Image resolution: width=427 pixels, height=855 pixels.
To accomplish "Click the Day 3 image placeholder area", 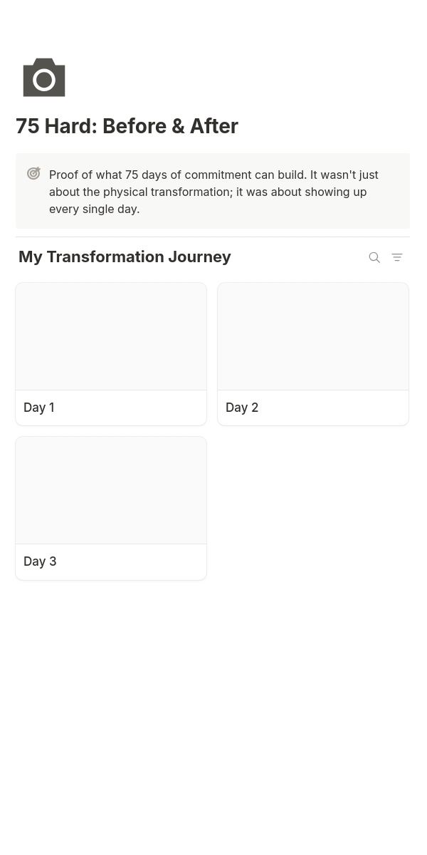I will [x=111, y=489].
